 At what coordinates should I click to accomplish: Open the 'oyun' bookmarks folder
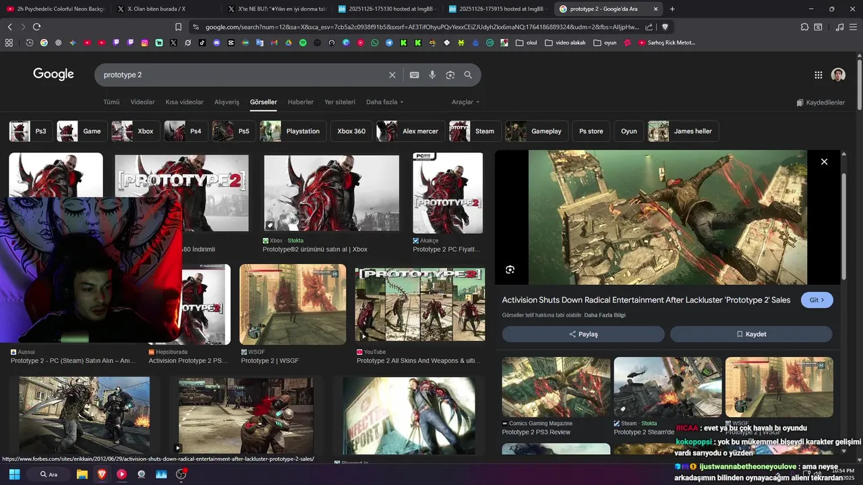pyautogui.click(x=605, y=42)
